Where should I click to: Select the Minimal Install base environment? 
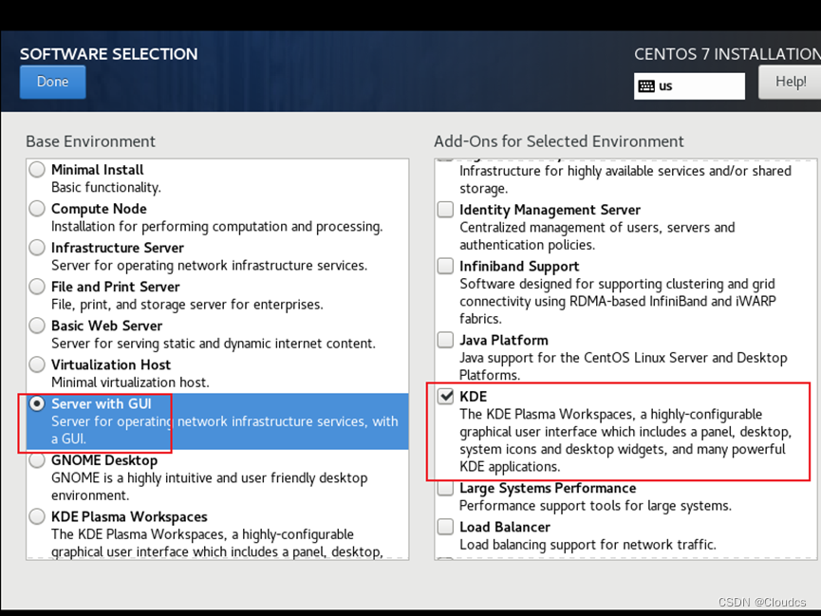coord(36,169)
